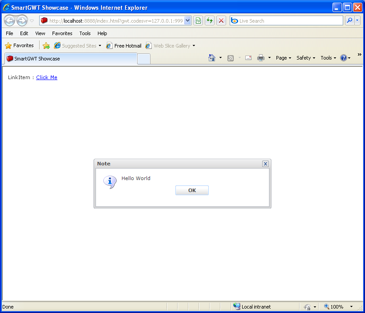
Task: Open the Tools menu in menu bar
Action: tap(85, 33)
